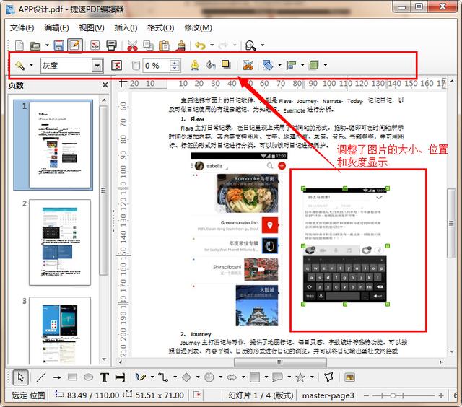Click the Area fill bucket icon
The width and height of the screenshot is (462, 407).
211,65
